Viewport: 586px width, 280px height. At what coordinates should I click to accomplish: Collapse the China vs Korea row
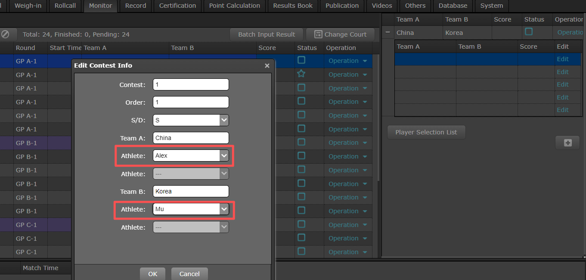tap(388, 32)
